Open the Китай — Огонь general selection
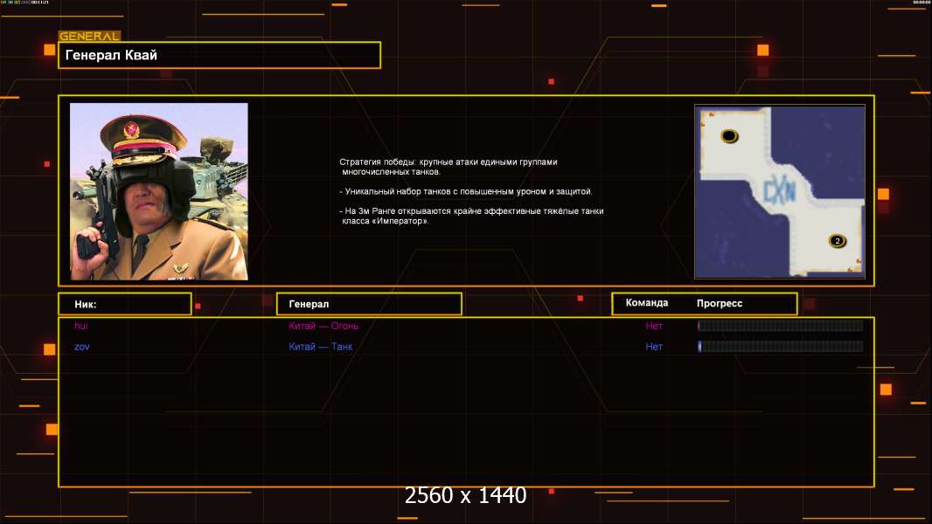 point(323,326)
